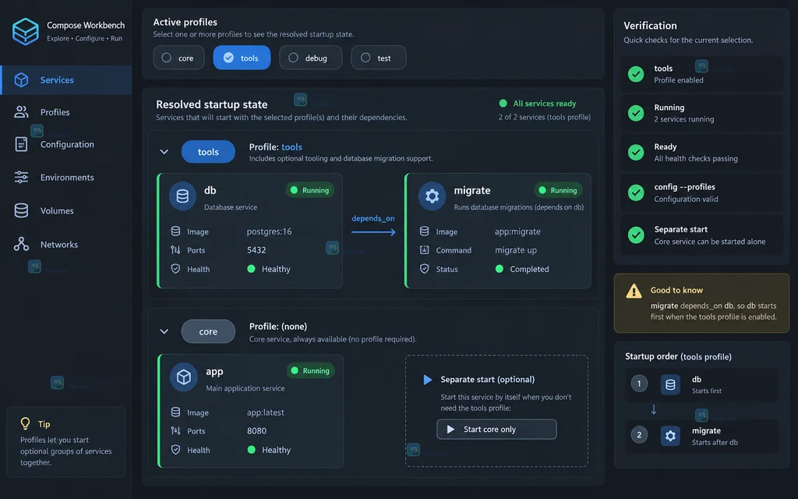Click the Completed status text
This screenshot has width=798, height=499.
point(529,269)
